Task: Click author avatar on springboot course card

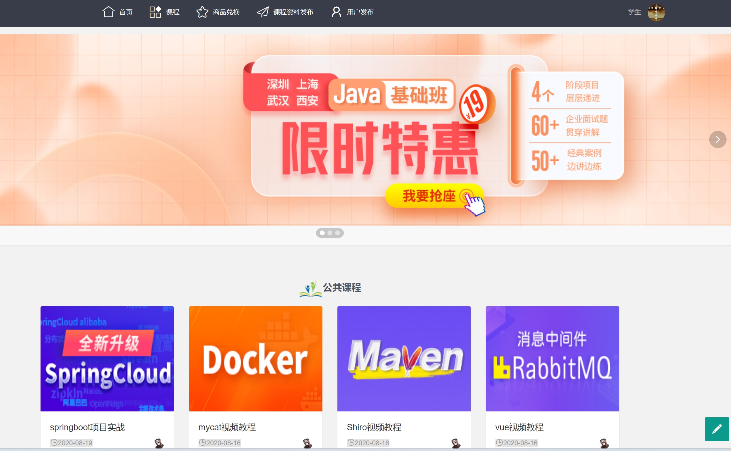Action: (x=159, y=443)
